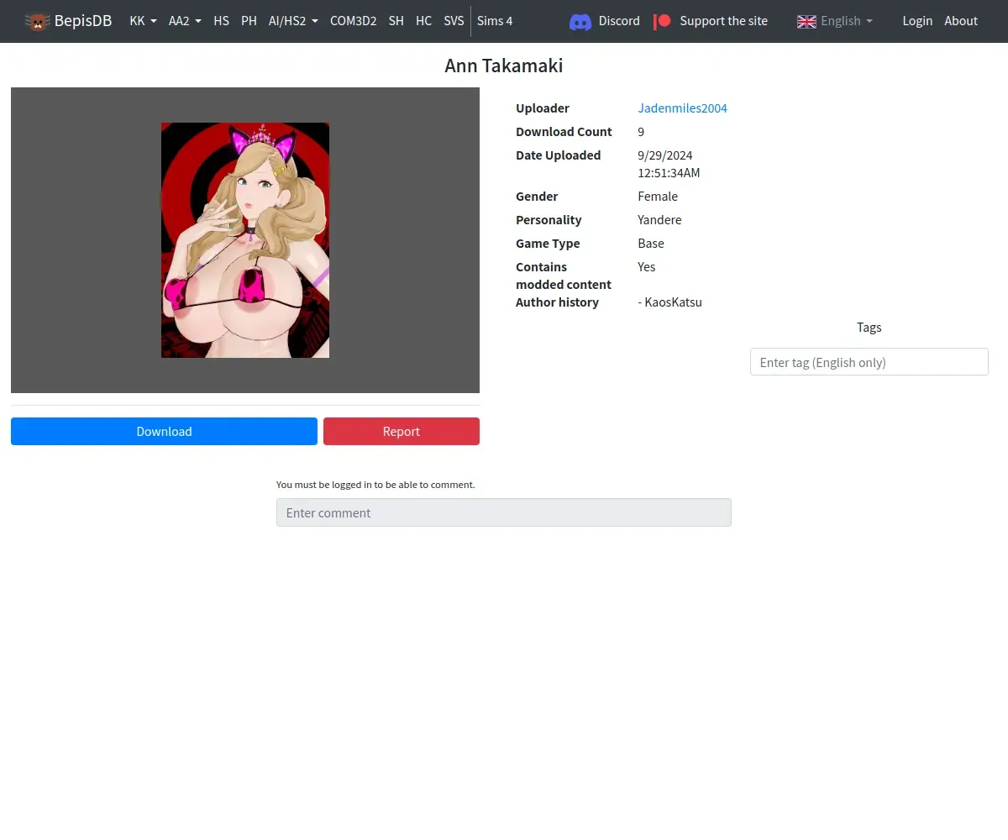Open the SVS section
Screen dimensions: 1008x840
(x=454, y=21)
